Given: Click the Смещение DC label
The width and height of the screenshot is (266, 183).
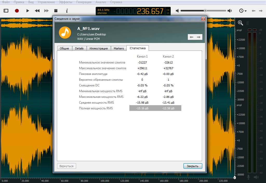Looking at the screenshot, I should 89,85.
